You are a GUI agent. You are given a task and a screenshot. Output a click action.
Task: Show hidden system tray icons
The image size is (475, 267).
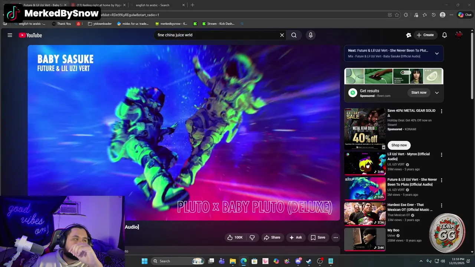pyautogui.click(x=421, y=261)
